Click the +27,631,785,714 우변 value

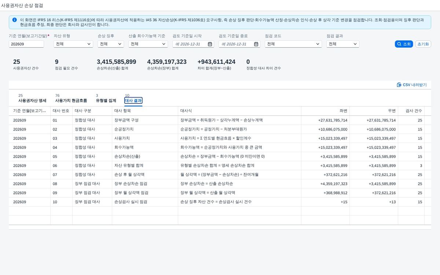(x=381, y=120)
